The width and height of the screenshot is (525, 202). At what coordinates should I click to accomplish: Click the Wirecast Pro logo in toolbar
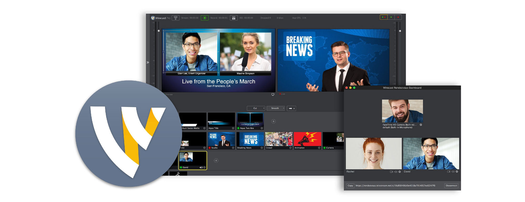click(161, 18)
